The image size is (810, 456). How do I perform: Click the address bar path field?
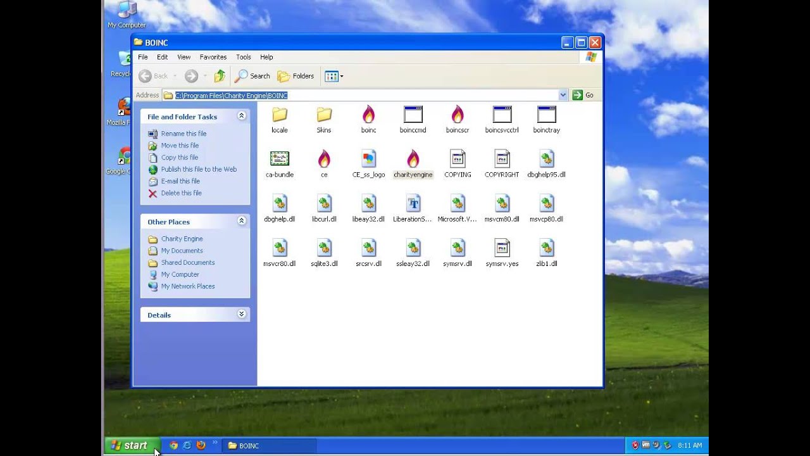[366, 95]
